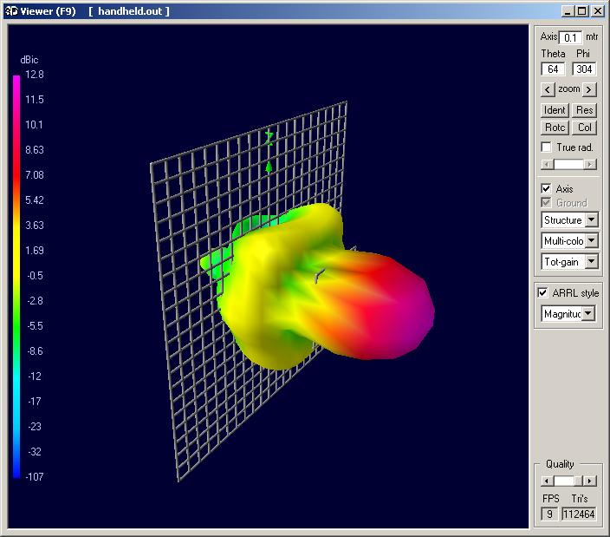Click the 3D Viewer title bar icon

coord(8,10)
